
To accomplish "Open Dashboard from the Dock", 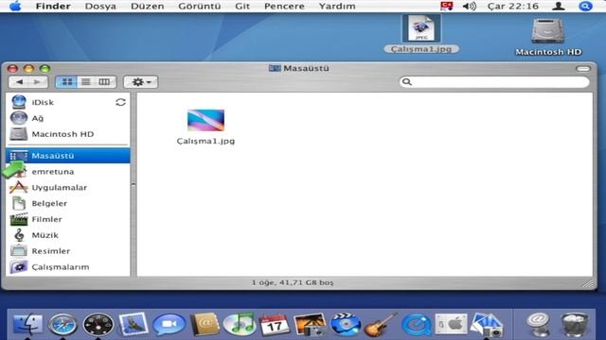I will 98,325.
